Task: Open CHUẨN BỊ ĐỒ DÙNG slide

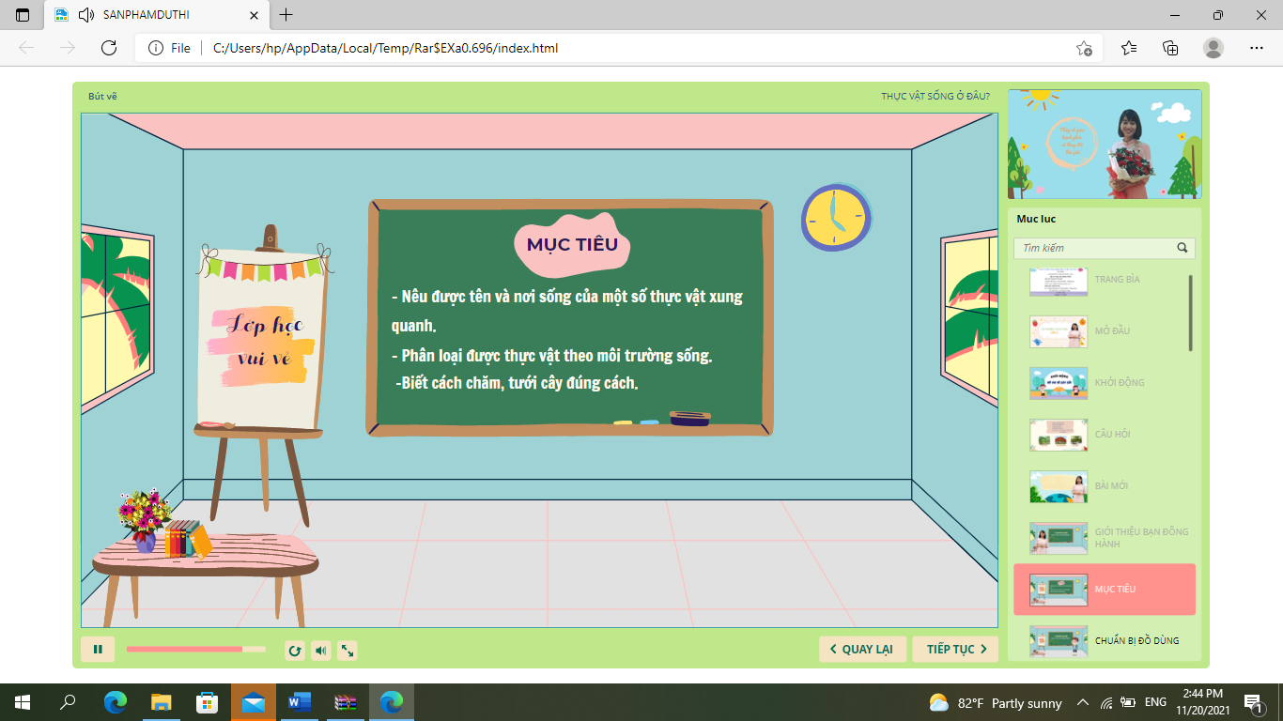Action: pos(1136,640)
